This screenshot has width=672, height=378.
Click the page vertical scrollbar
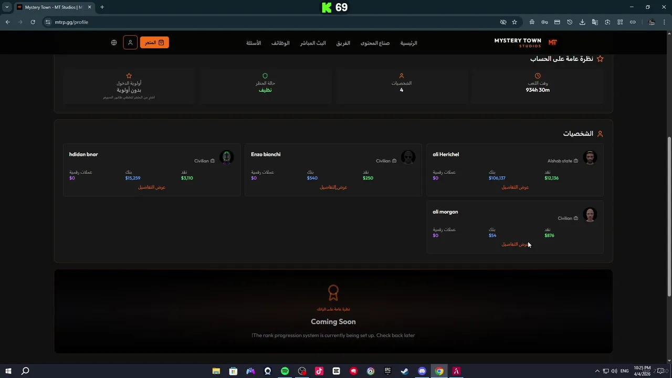pos(669,216)
